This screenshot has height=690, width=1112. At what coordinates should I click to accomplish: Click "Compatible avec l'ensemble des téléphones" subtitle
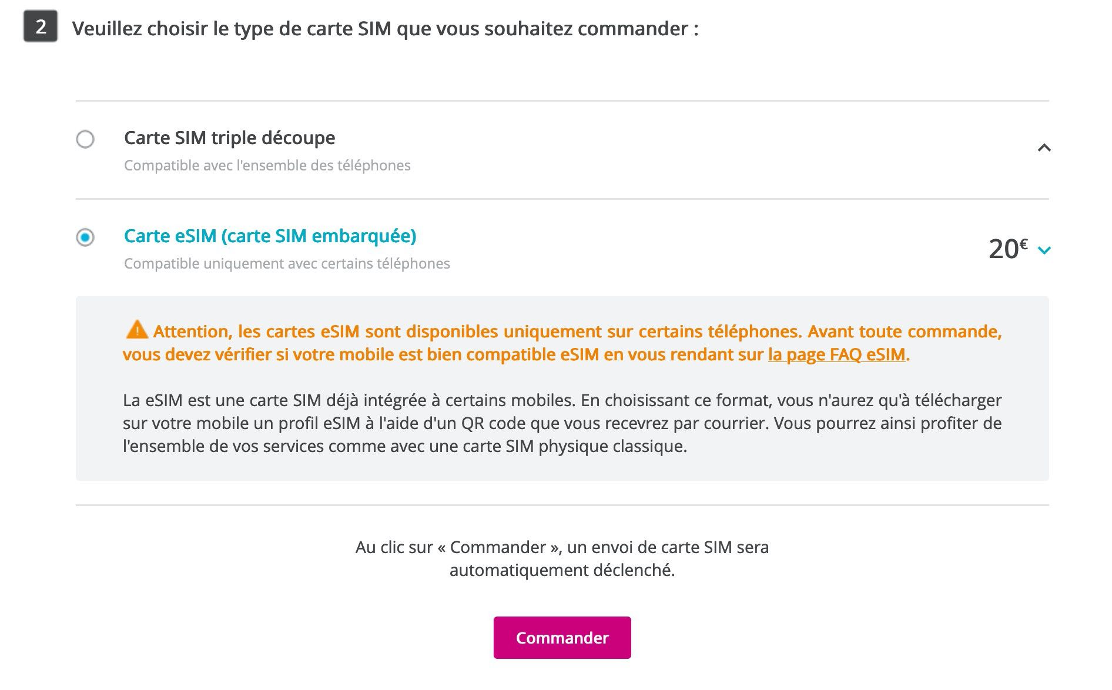click(x=267, y=166)
